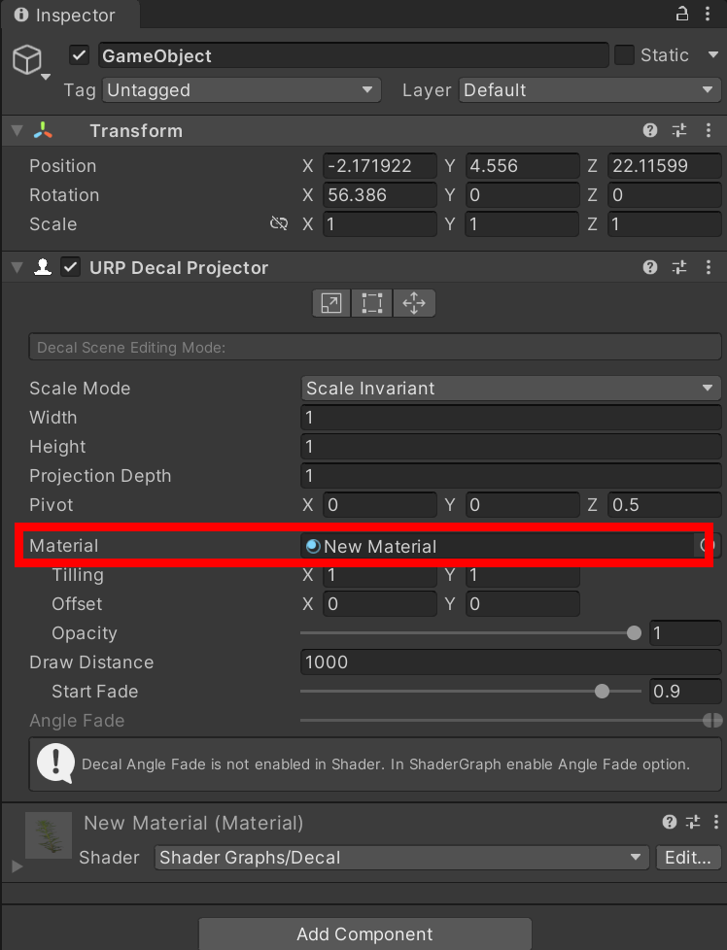Open material object picker circle
This screenshot has height=950, width=727.
[707, 546]
